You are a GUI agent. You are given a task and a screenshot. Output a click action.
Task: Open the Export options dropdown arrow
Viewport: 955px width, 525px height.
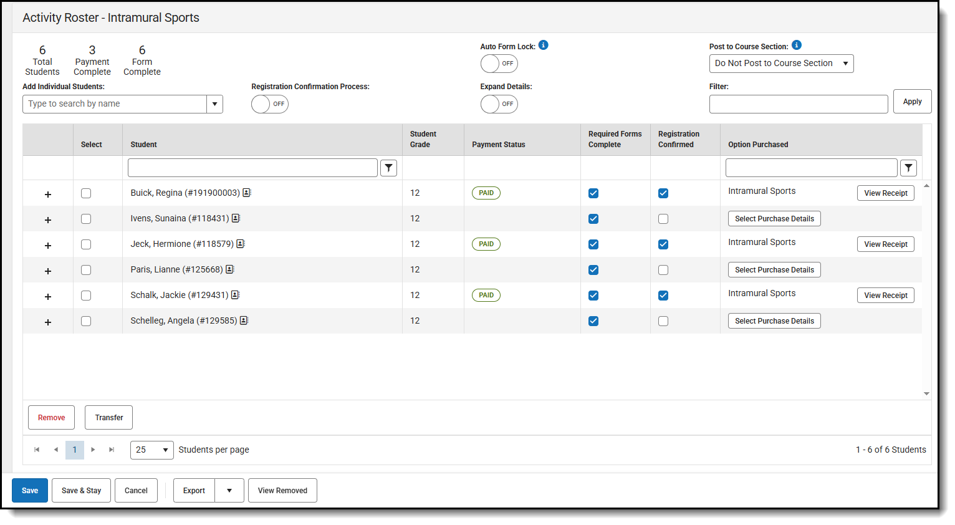(x=229, y=491)
